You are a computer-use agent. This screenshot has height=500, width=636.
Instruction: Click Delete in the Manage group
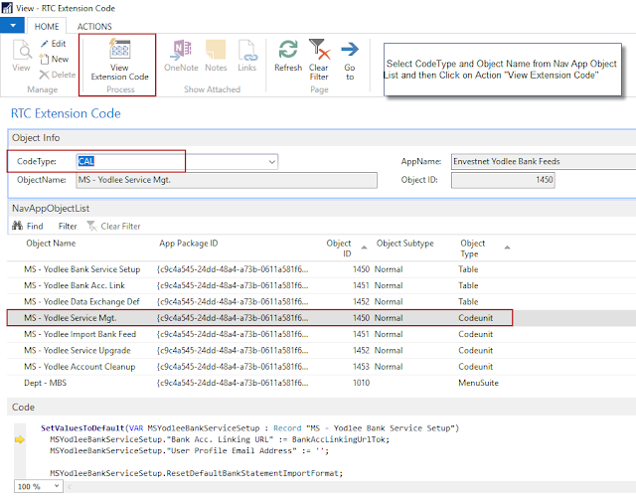pos(58,75)
